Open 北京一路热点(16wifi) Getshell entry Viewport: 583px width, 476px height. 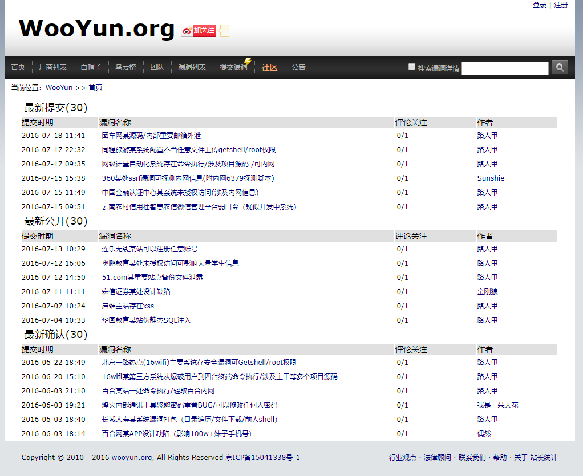tap(199, 363)
